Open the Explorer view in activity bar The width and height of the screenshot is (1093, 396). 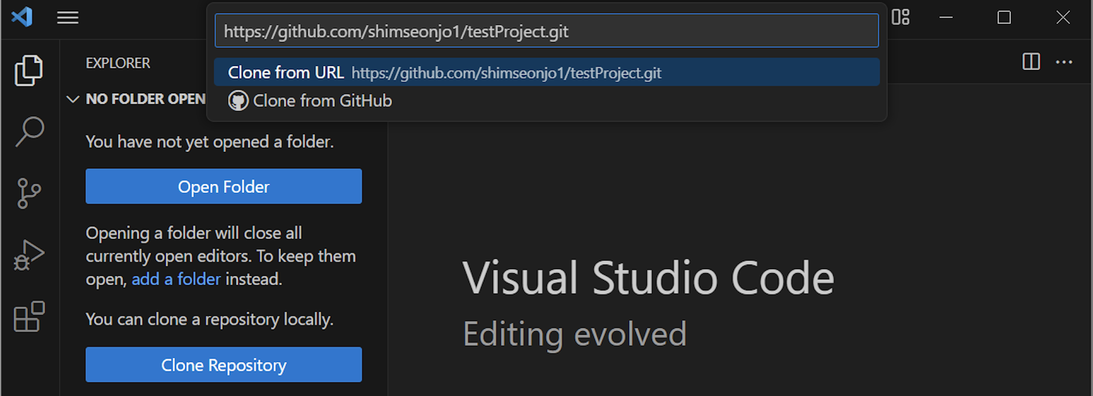pos(28,71)
